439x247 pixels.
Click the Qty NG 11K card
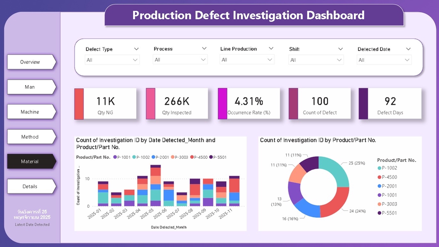click(x=106, y=104)
